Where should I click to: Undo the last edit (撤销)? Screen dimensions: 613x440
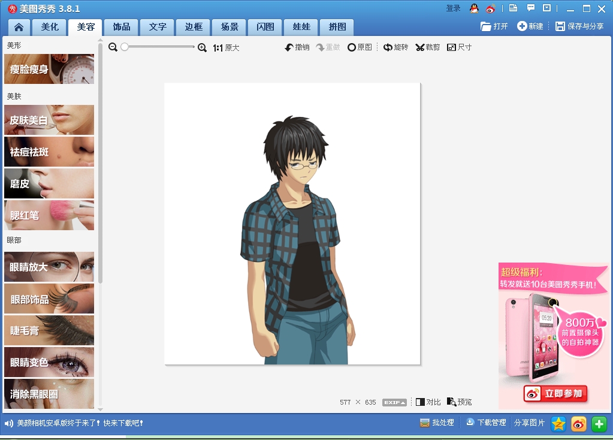[297, 47]
